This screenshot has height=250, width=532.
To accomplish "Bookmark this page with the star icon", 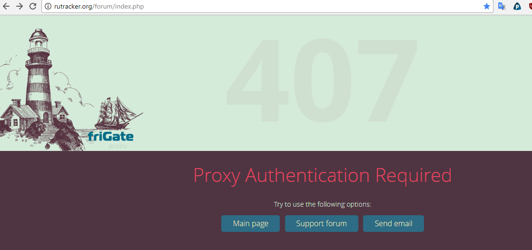I will click(487, 6).
